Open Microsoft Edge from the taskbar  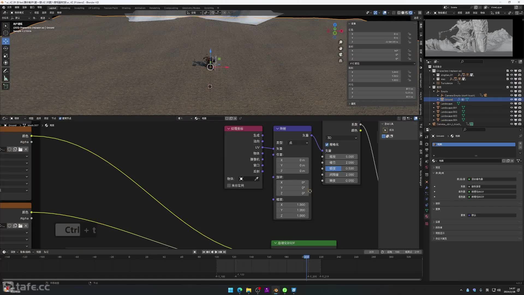240,290
